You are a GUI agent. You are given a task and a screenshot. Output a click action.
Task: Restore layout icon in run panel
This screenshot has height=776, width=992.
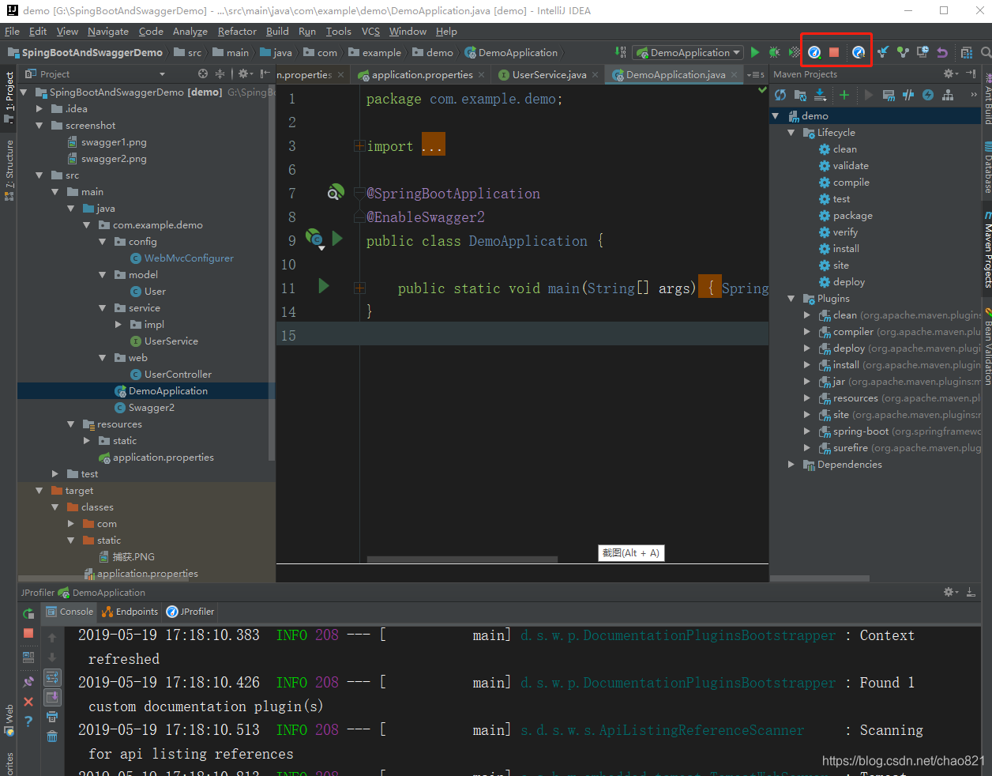[28, 657]
